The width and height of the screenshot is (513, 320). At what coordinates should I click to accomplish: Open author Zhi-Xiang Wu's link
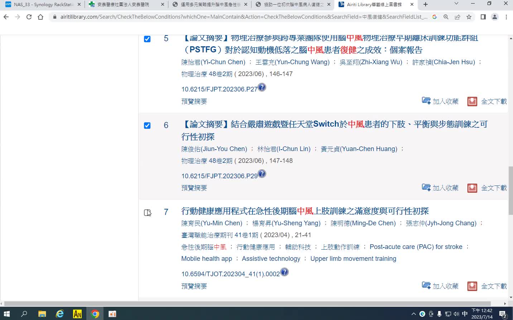coord(371,62)
